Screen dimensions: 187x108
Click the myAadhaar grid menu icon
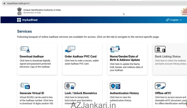[19, 20]
